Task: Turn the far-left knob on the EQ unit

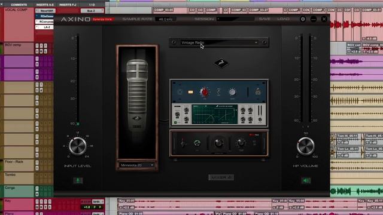Action: point(178,114)
